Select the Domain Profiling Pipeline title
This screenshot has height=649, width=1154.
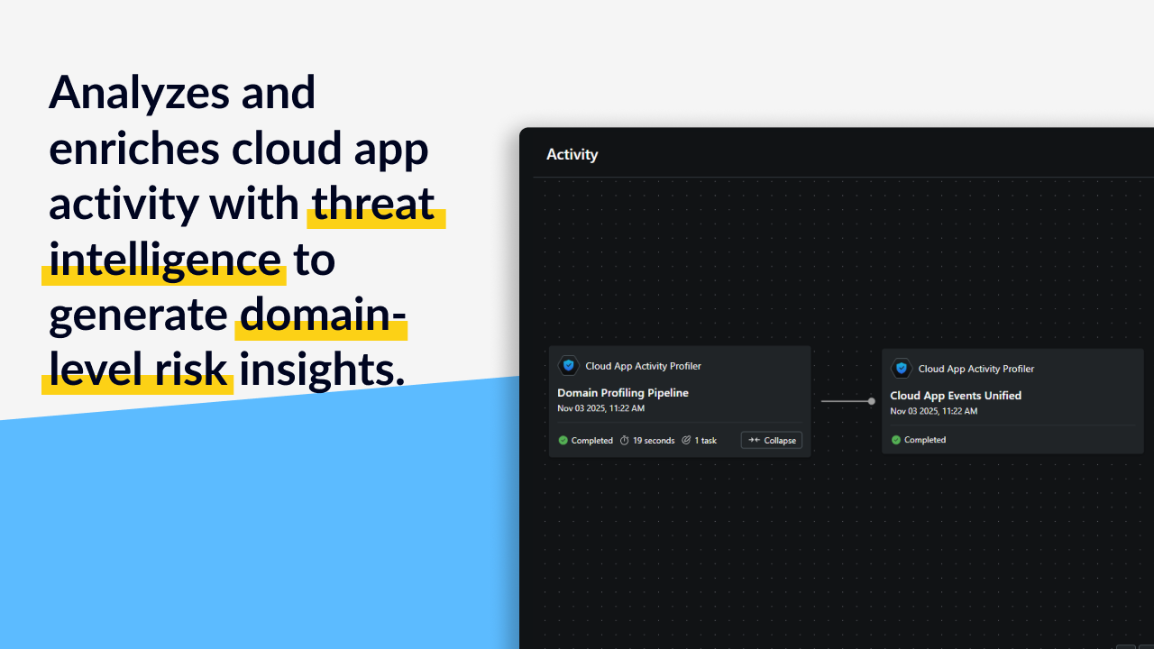[622, 393]
